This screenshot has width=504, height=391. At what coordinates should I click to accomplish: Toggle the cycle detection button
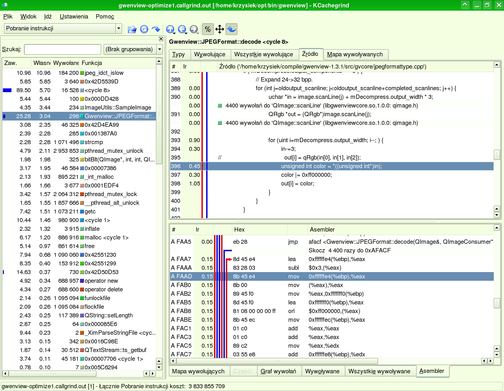232,29
